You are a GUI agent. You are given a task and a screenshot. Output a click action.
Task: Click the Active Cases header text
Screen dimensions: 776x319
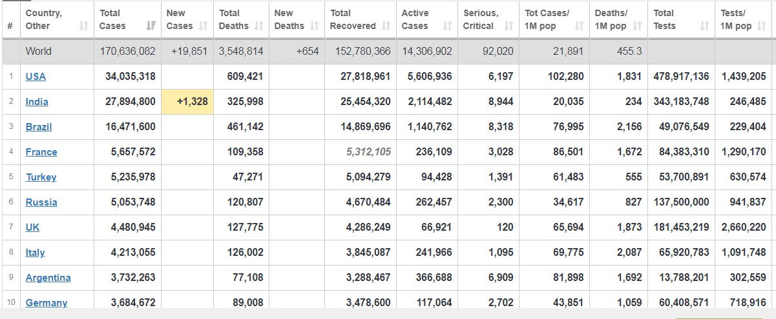coord(415,19)
